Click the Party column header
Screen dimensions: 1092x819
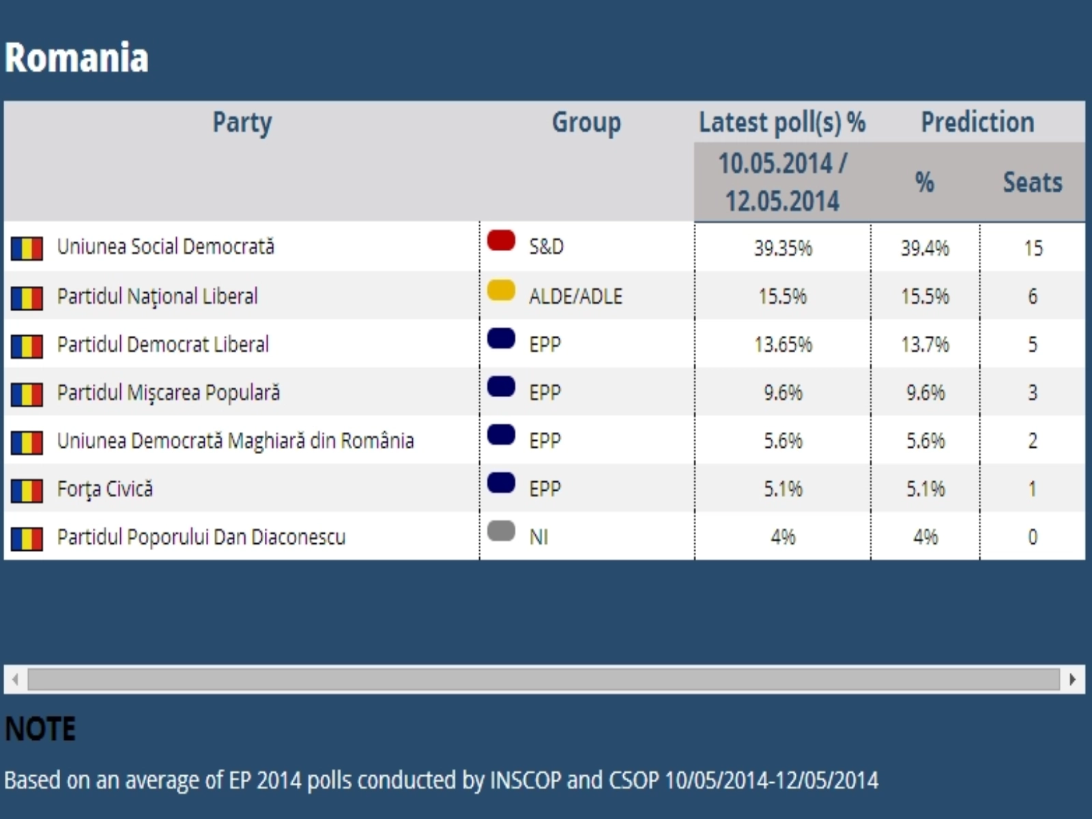click(242, 123)
